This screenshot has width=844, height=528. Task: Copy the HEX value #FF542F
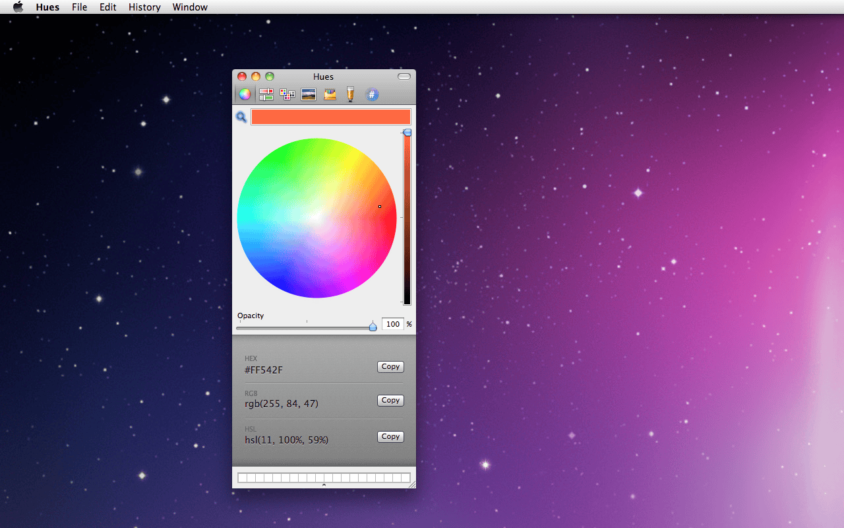point(390,366)
